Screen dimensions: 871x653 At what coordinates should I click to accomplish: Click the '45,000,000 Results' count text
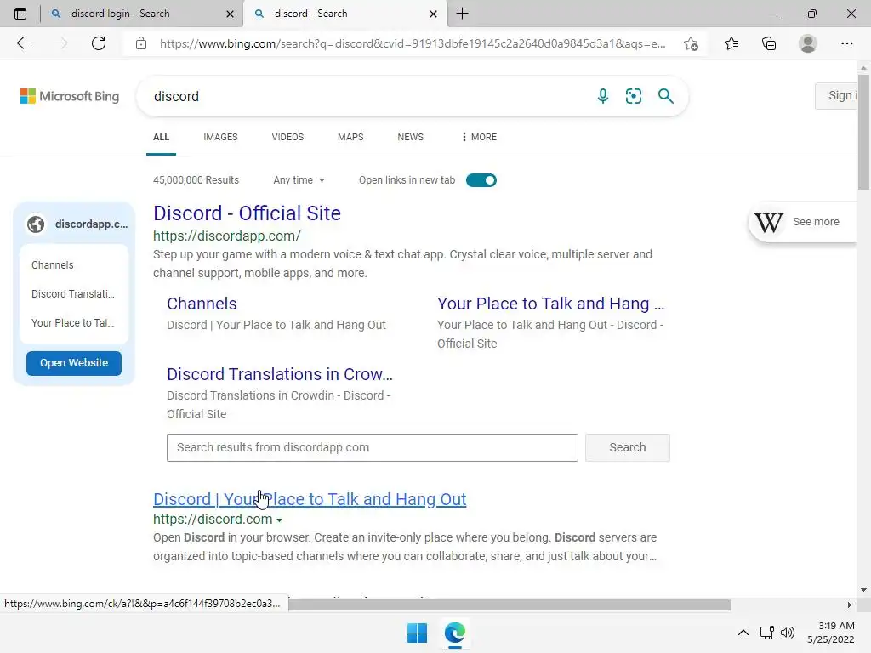pos(196,180)
